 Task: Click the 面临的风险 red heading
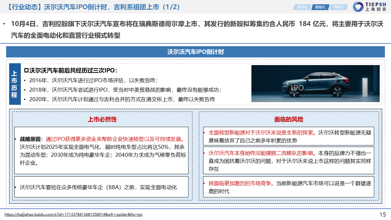pyautogui.click(x=289, y=119)
